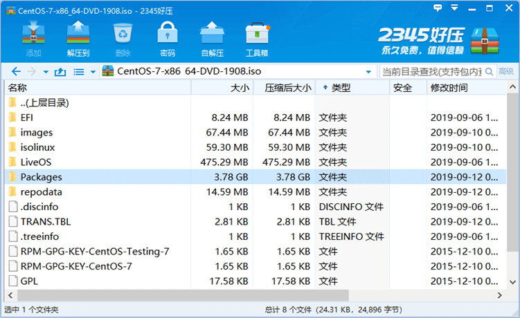Sort by the Name (名称) column header
This screenshot has height=318, width=520.
98,88
